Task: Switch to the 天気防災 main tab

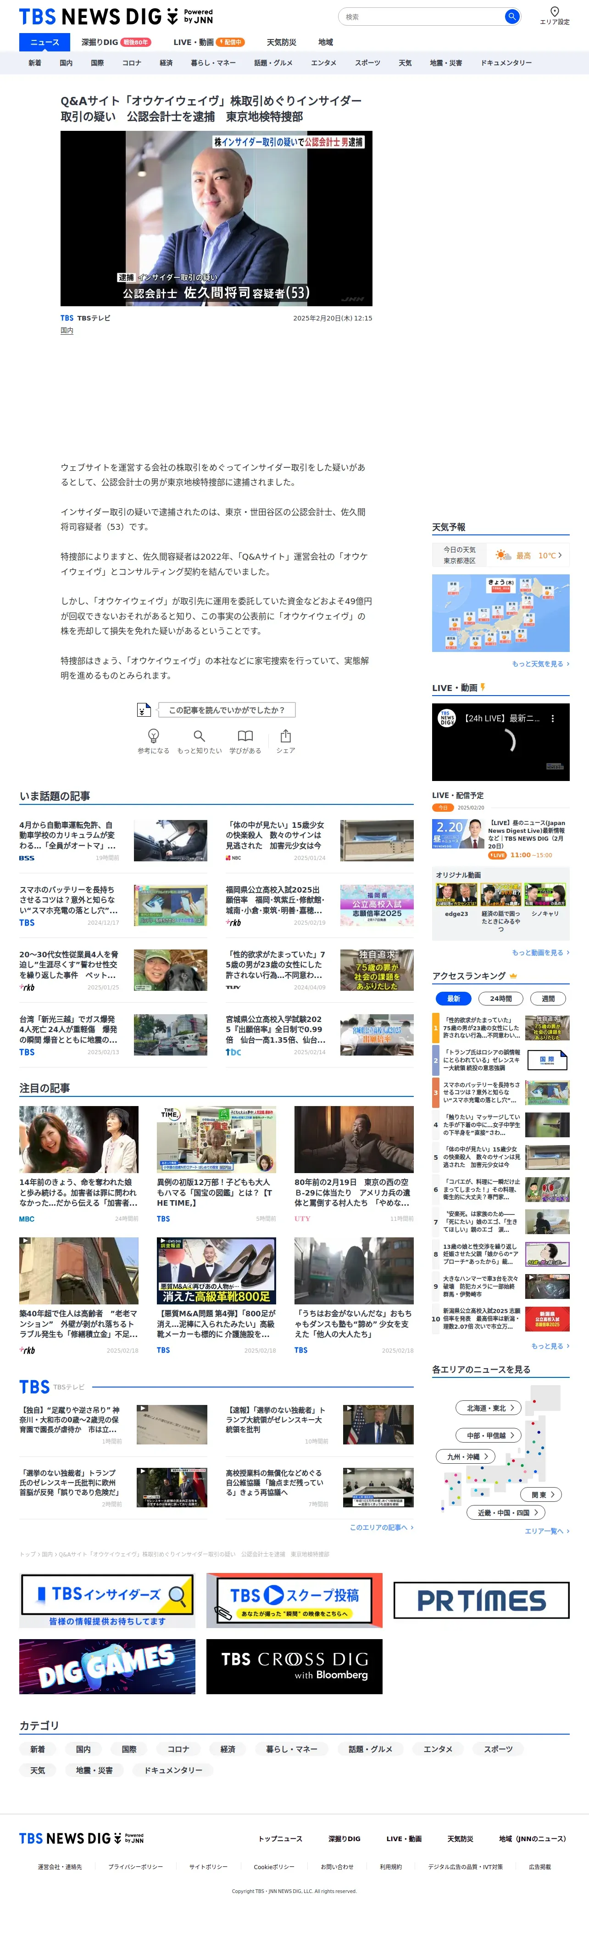Action: tap(281, 43)
